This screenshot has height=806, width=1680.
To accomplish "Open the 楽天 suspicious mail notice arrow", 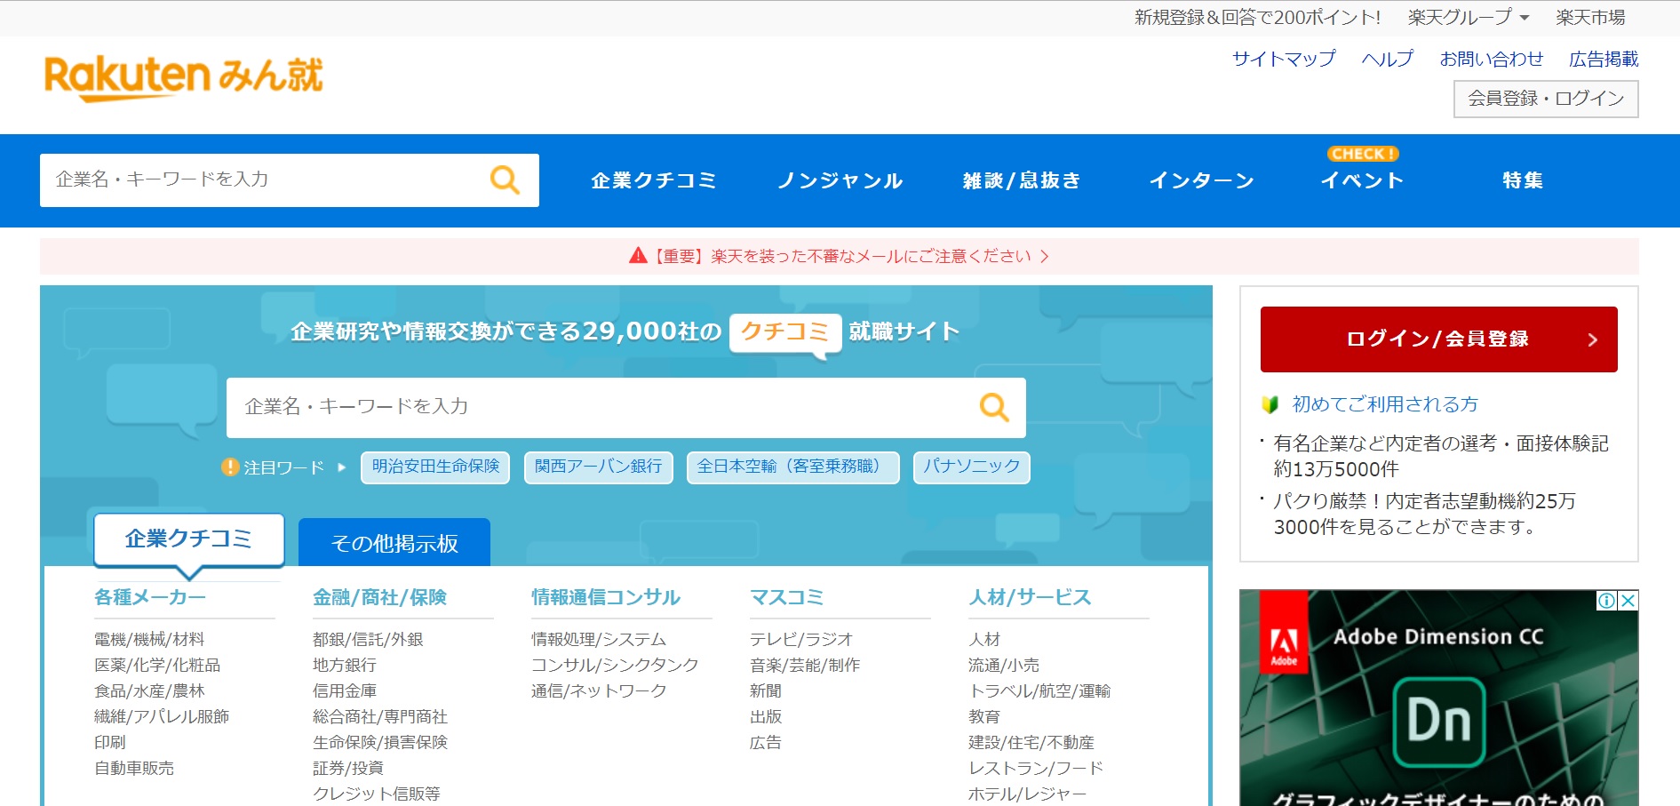I will click(1045, 257).
